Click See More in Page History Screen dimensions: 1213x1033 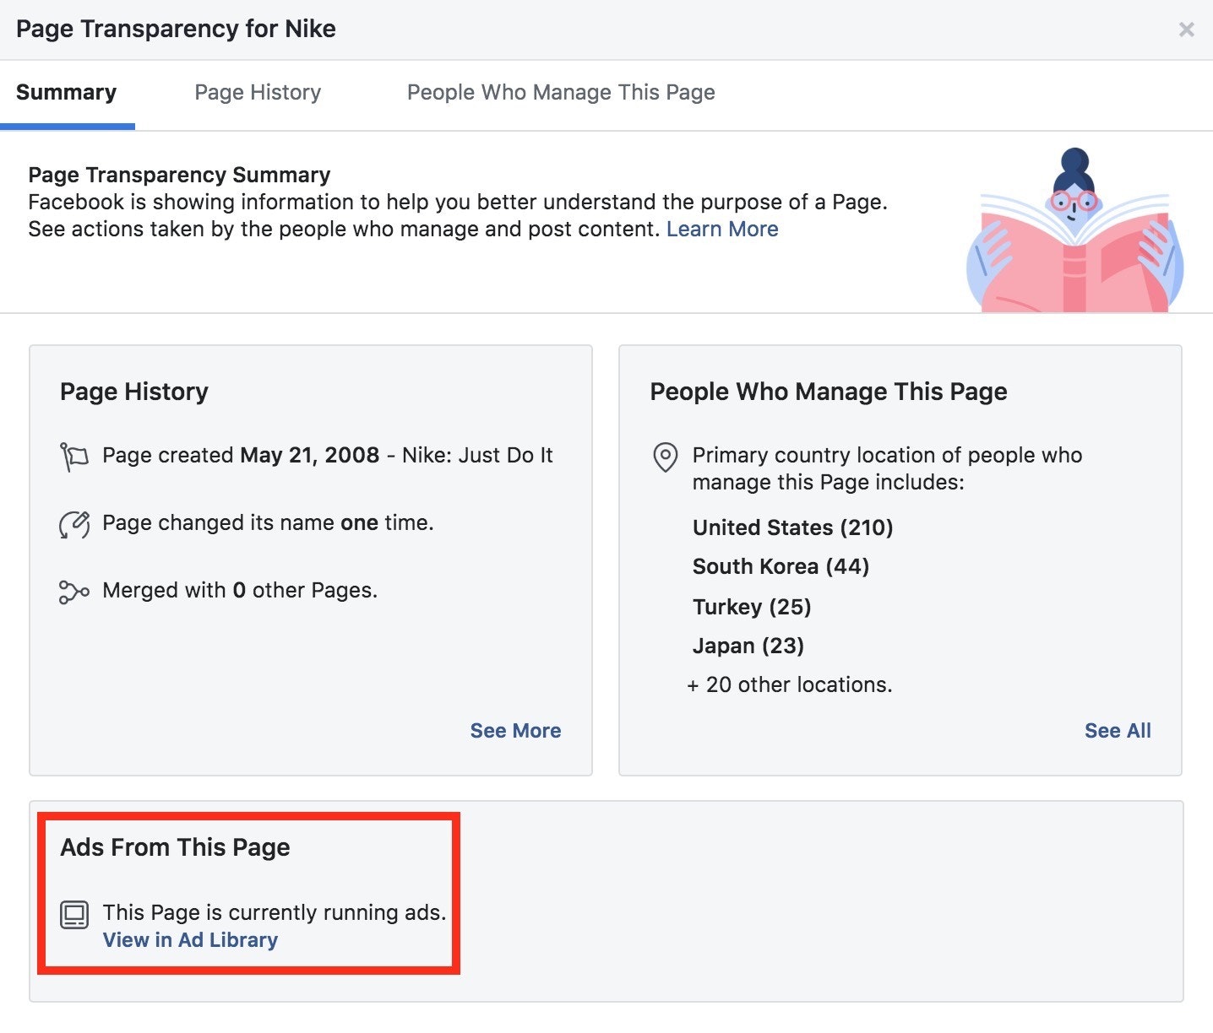click(x=515, y=731)
